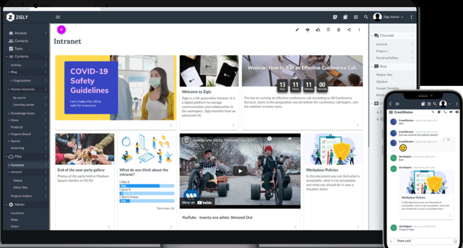Expand the Organization tree node
Image resolution: width=463 pixels, height=248 pixels.
pos(11,81)
